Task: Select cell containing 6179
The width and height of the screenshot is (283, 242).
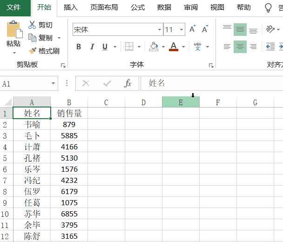Action: [x=69, y=191]
